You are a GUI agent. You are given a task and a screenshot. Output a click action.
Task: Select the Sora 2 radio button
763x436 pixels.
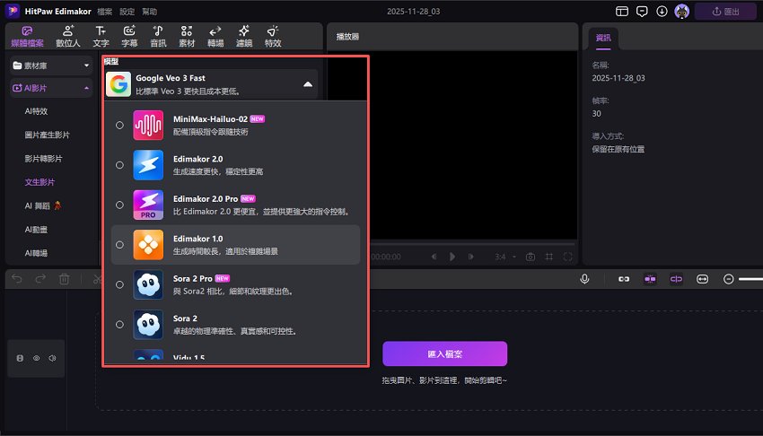click(x=119, y=325)
